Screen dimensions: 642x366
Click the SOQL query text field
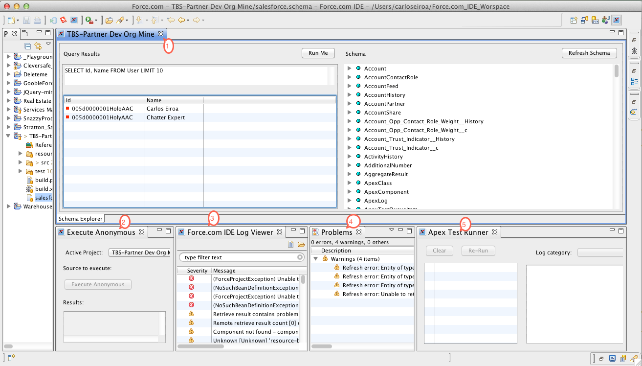point(196,76)
